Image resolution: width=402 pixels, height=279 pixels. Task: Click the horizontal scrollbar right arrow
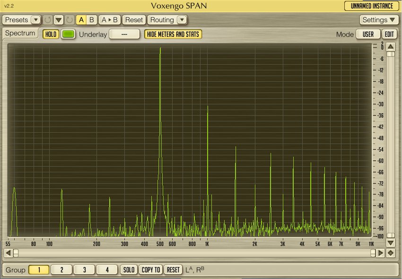tap(380, 253)
